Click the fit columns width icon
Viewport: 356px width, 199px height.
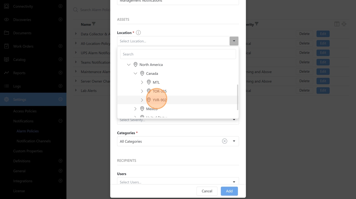point(344,24)
